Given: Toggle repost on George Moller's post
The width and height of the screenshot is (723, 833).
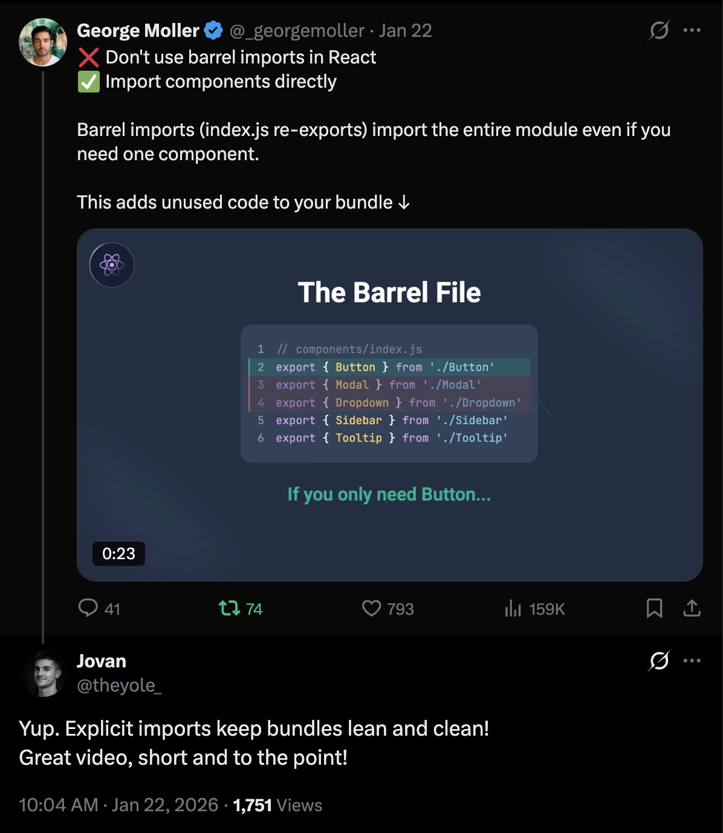Looking at the screenshot, I should pos(230,608).
